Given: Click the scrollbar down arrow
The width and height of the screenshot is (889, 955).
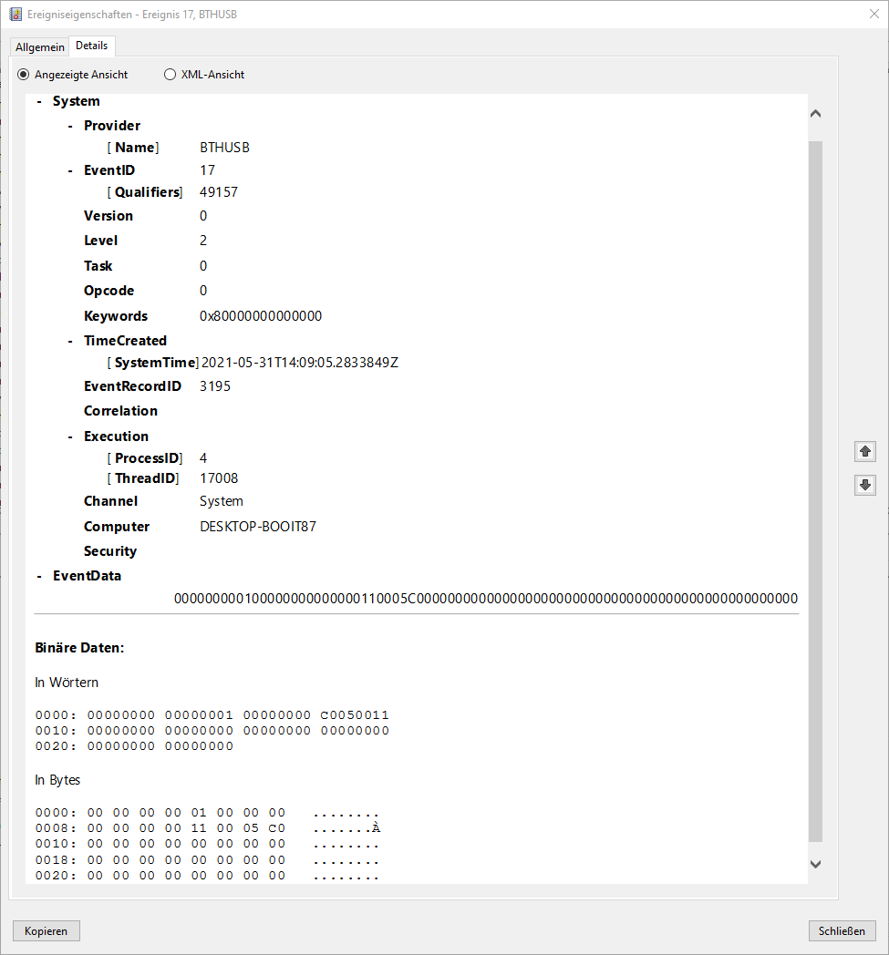Looking at the screenshot, I should 816,864.
